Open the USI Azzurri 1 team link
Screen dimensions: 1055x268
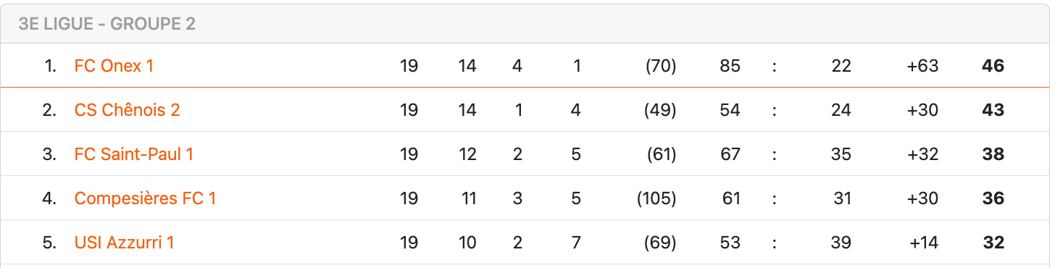[x=124, y=243]
